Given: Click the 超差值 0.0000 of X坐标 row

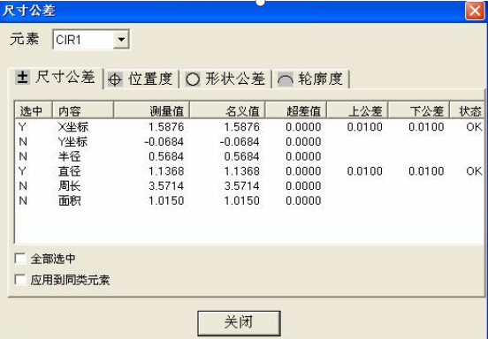Looking at the screenshot, I should coord(303,127).
